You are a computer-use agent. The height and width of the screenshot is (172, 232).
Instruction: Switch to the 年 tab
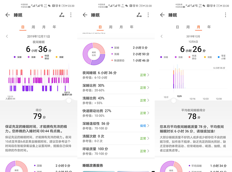pos(54,27)
